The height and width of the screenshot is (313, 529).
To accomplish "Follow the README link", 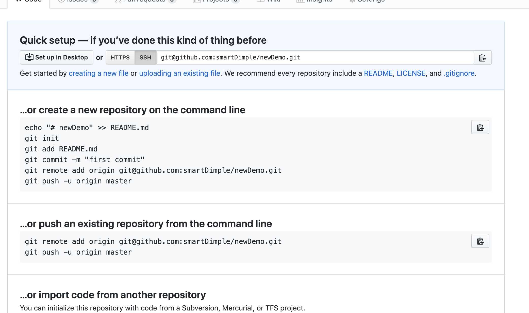I will click(378, 73).
